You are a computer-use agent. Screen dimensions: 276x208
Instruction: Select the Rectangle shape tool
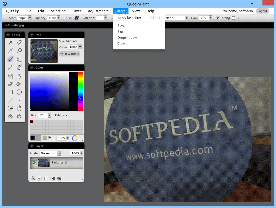click(10, 92)
